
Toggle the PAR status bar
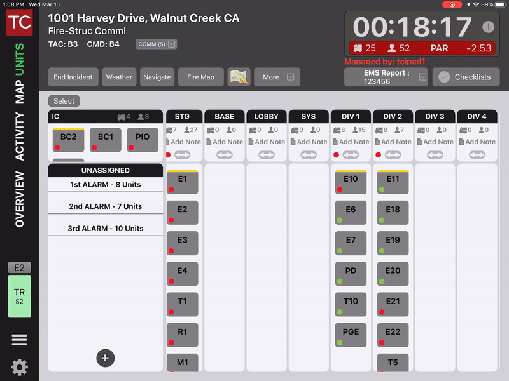coord(421,48)
